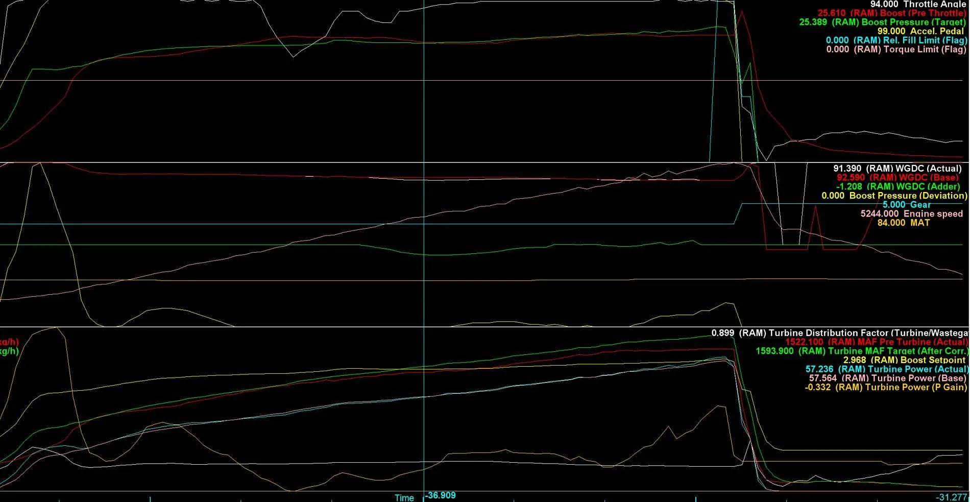Select the WGDC (Base) legend entry

[x=898, y=178]
